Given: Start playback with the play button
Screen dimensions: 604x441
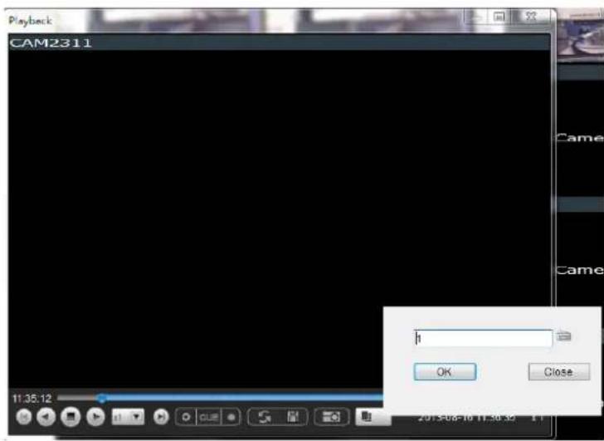Looking at the screenshot, I should coord(95,417).
